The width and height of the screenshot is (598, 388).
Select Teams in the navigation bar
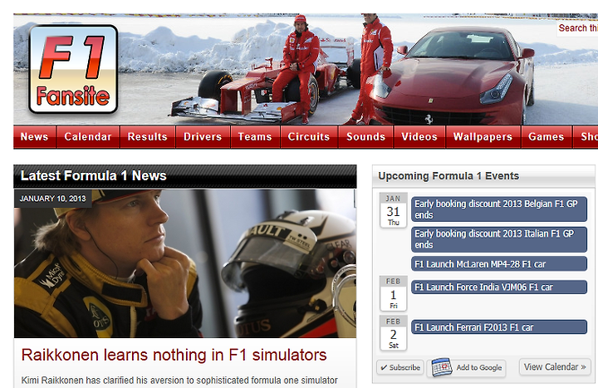coord(255,136)
